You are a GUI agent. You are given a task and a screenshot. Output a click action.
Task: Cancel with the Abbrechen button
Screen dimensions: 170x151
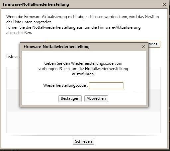click(x=96, y=99)
